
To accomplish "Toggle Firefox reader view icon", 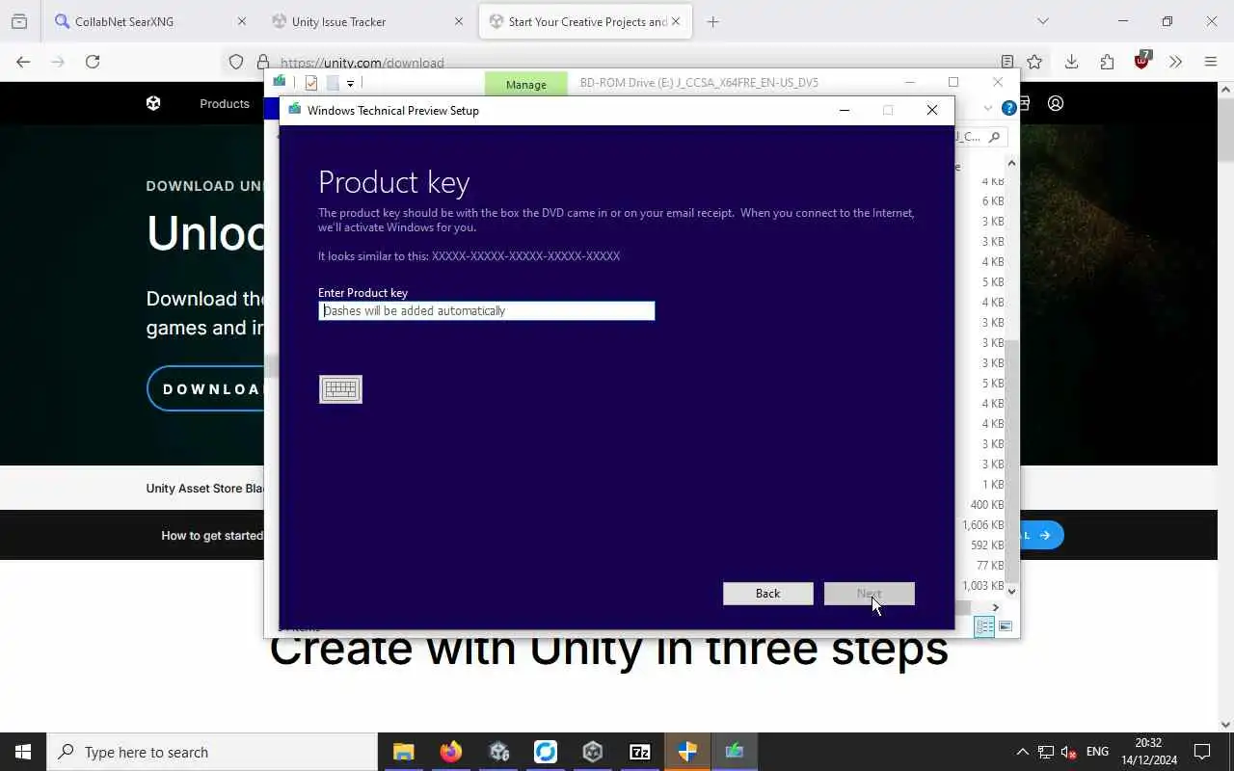I will pyautogui.click(x=1006, y=62).
